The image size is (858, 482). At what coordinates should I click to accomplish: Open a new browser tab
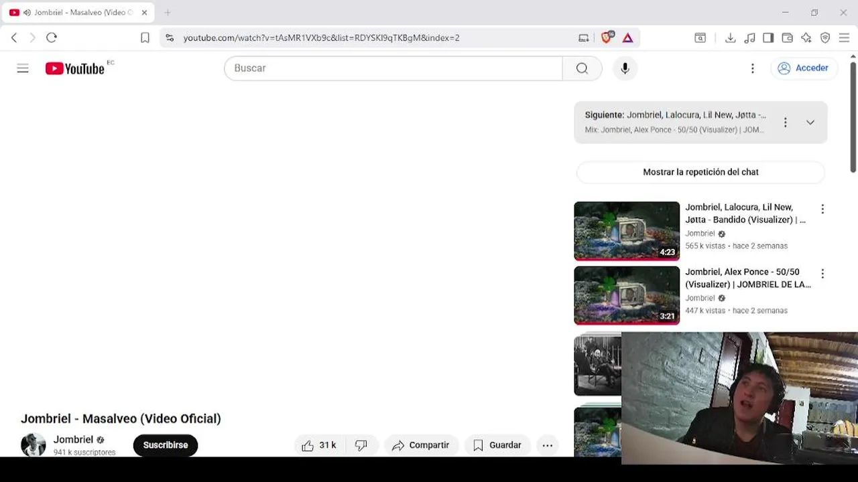pos(168,12)
